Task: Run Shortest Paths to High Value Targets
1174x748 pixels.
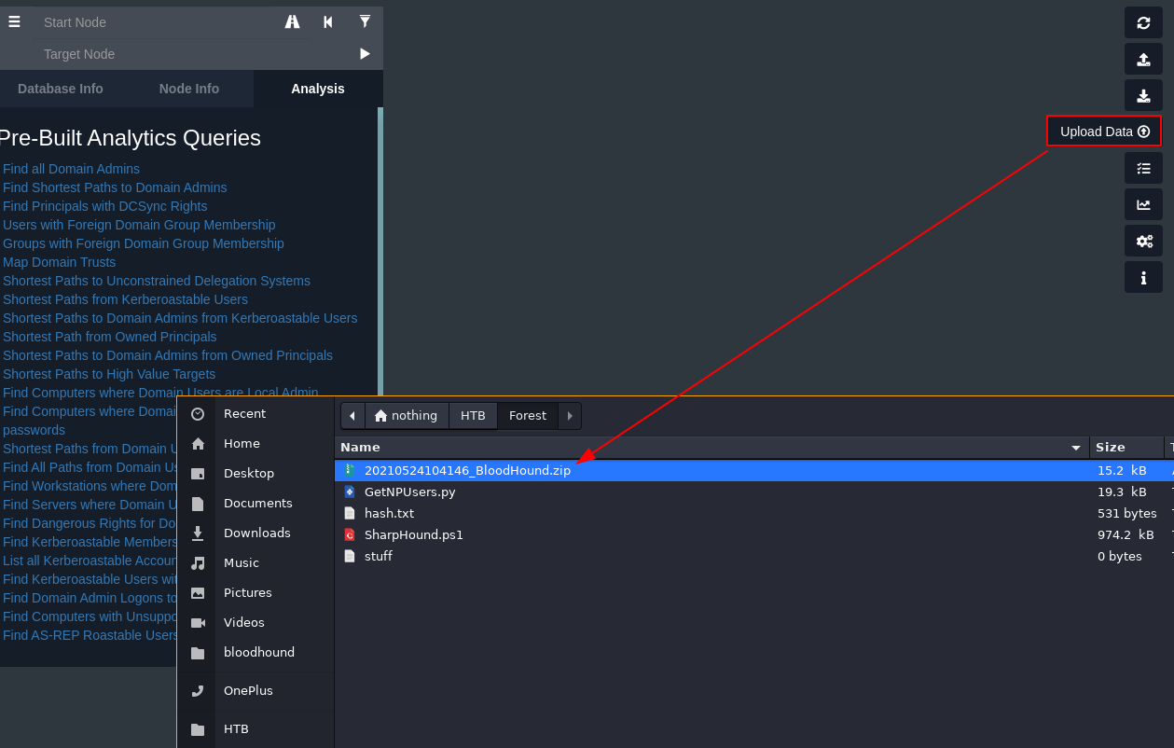Action: 109,374
